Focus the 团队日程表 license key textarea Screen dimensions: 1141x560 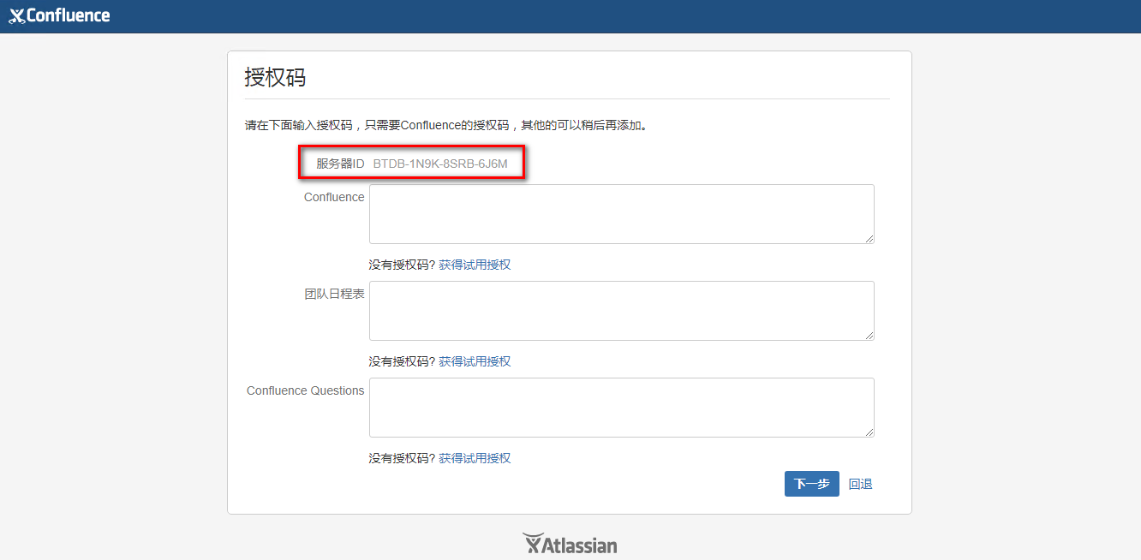(x=622, y=311)
